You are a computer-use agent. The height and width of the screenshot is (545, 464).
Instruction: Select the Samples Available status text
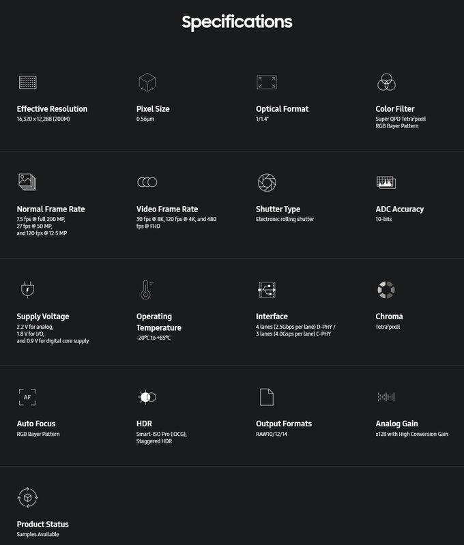[x=38, y=534]
